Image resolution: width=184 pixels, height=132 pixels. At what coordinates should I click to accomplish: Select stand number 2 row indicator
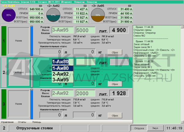point(4,72)
